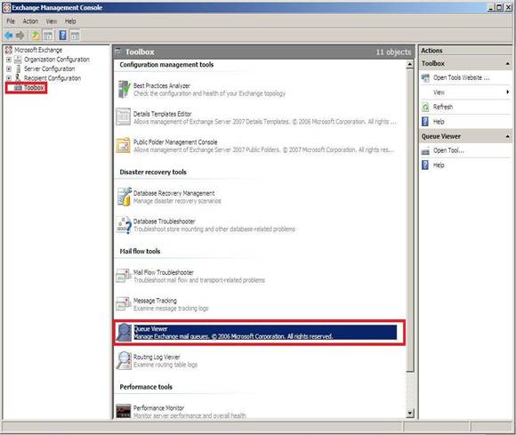Expand the Organization Configuration node
The width and height of the screenshot is (516, 435).
pyautogui.click(x=9, y=60)
